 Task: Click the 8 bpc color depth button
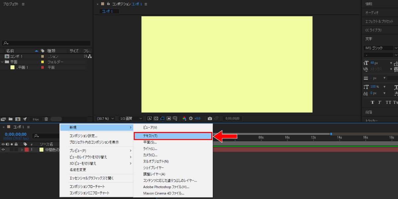point(35,119)
